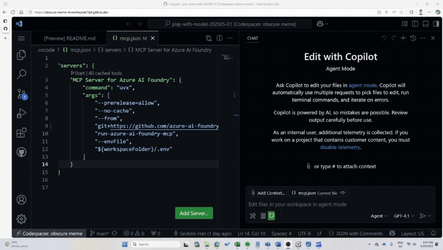
Task: Switch to Preview README.md tab
Action: [70, 38]
